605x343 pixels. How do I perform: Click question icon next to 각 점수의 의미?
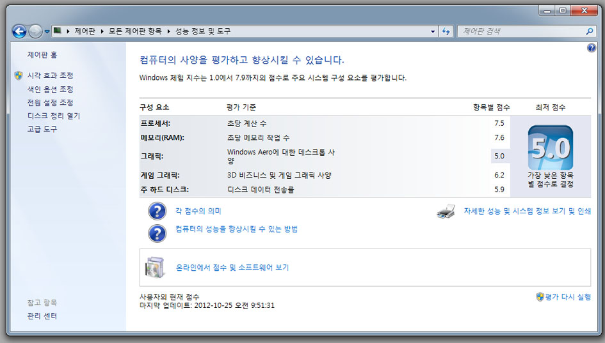[x=157, y=211]
